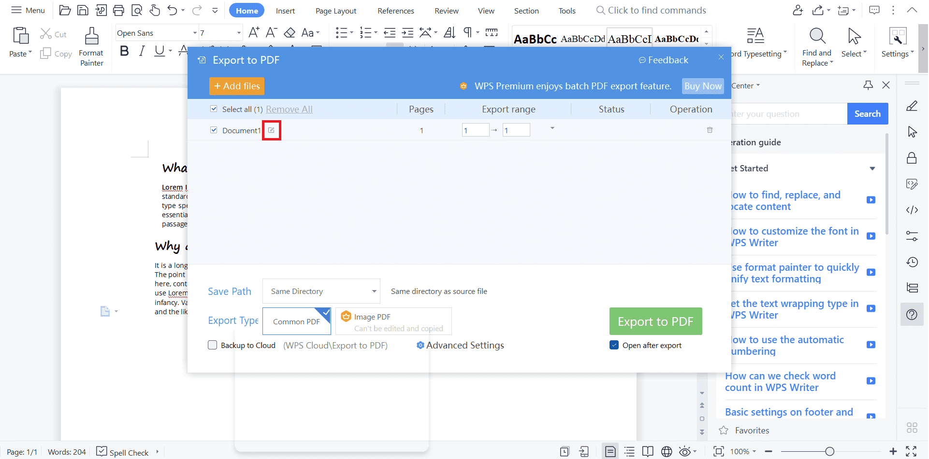Click the pen icon in right sidebar

tap(912, 106)
